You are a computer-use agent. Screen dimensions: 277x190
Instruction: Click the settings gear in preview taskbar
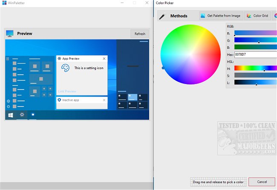coord(22,115)
